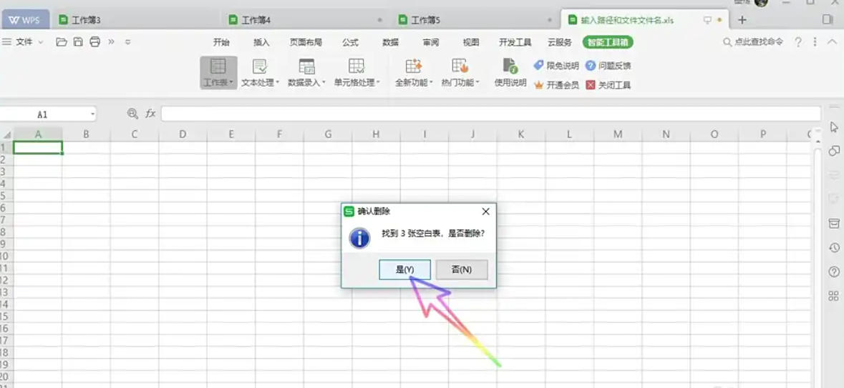The width and height of the screenshot is (844, 388).
Task: Click the select-all corner of the grid
Action: 6,134
